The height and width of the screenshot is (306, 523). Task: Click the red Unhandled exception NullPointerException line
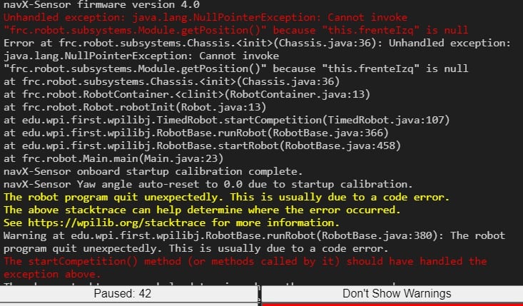tap(205, 17)
